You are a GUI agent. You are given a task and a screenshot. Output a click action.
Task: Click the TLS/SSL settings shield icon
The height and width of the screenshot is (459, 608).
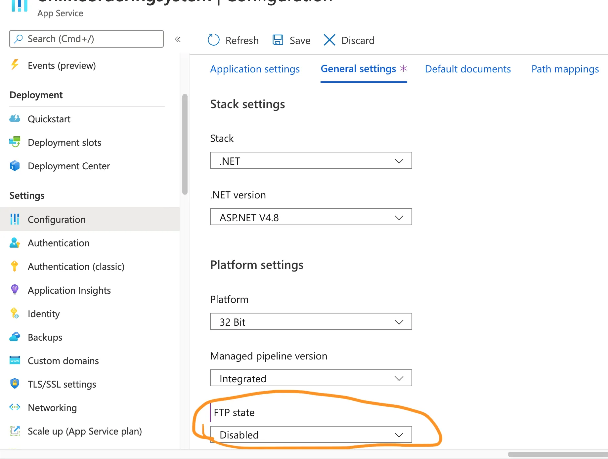pos(15,384)
